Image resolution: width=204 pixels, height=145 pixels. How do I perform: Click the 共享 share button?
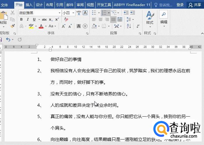click(x=195, y=5)
